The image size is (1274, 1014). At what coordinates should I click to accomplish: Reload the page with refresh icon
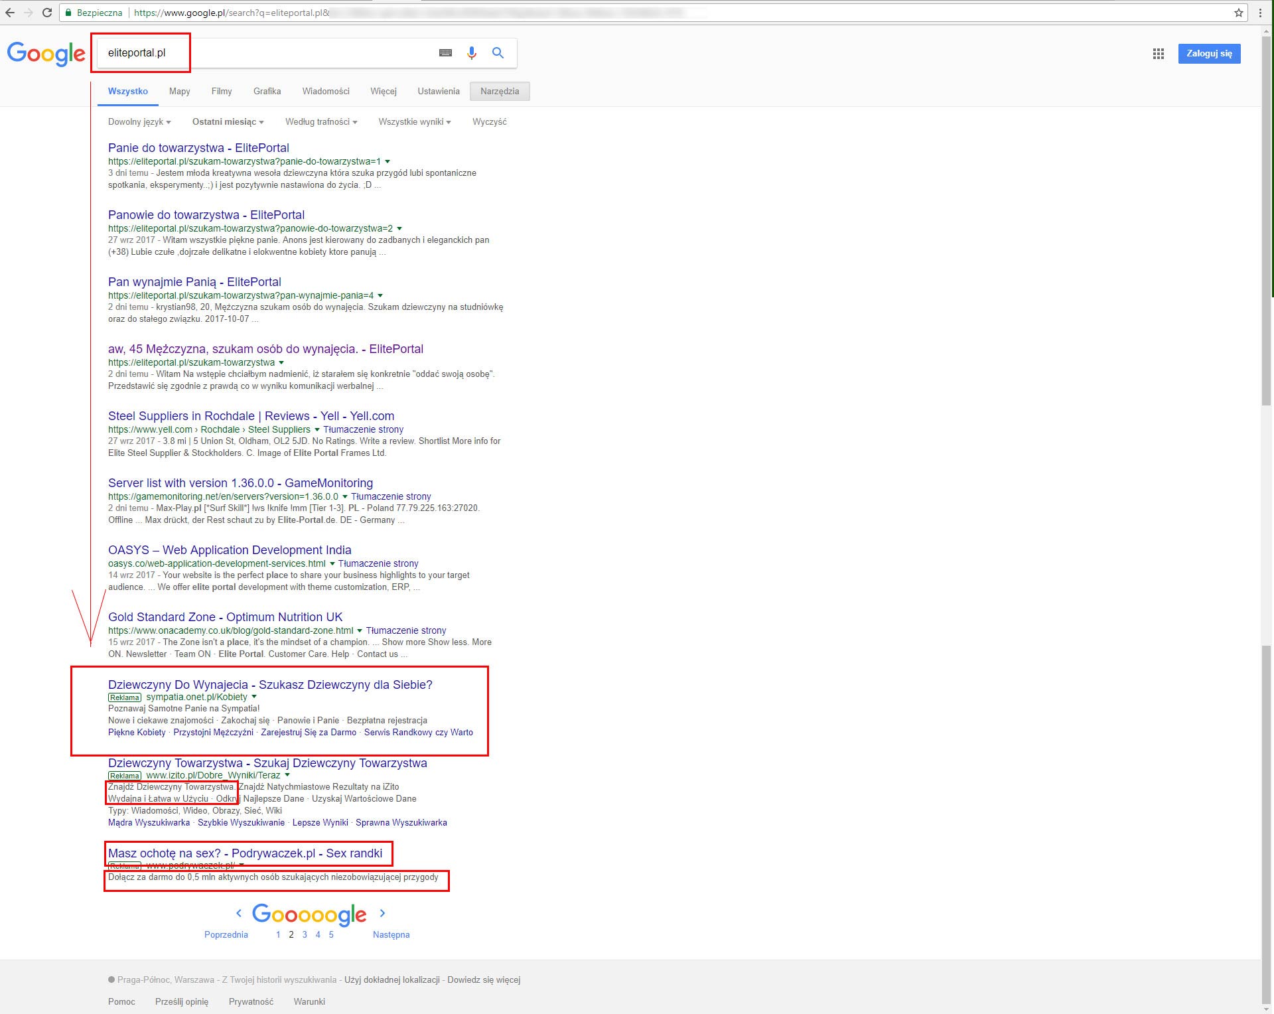click(x=47, y=13)
